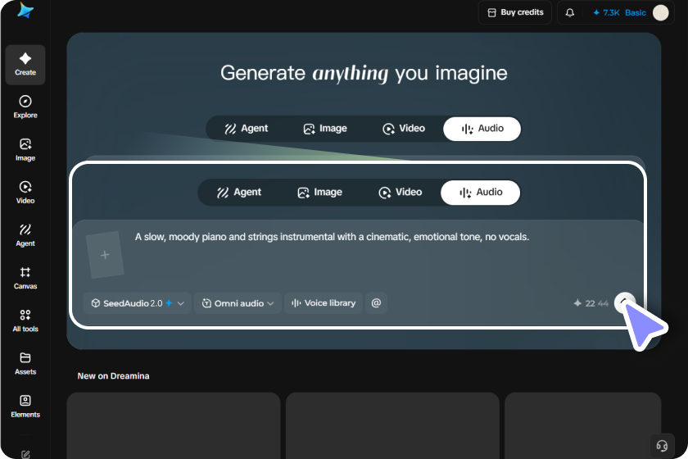Click the notification bell icon
Screen dimensions: 688x459
[x=569, y=13]
